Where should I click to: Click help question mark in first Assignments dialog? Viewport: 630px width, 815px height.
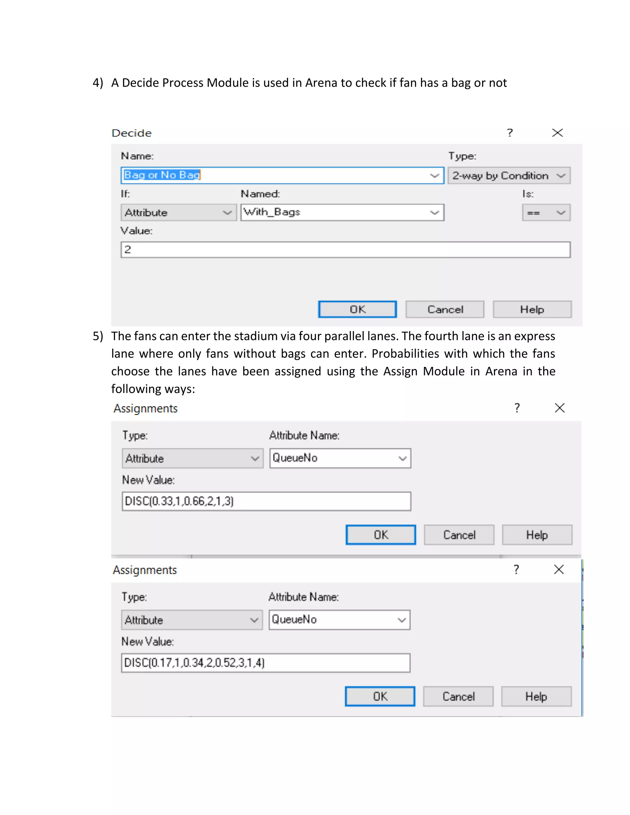(517, 408)
